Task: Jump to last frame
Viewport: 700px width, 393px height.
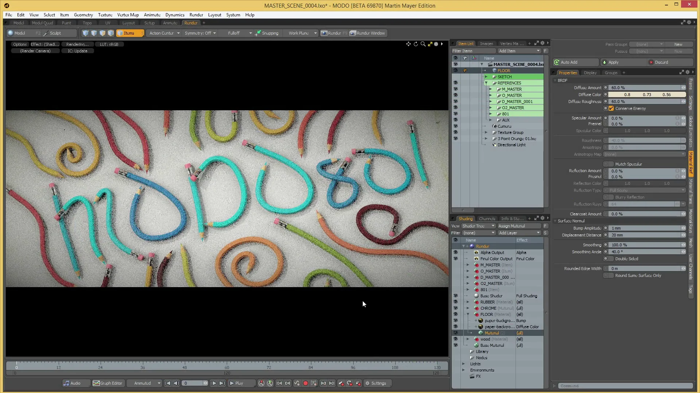Action: coord(222,383)
